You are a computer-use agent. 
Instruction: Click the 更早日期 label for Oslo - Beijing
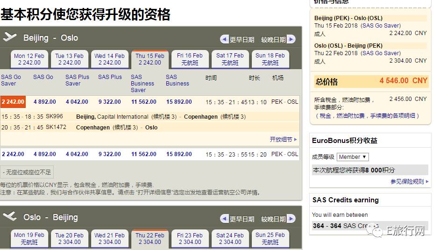(x=242, y=219)
